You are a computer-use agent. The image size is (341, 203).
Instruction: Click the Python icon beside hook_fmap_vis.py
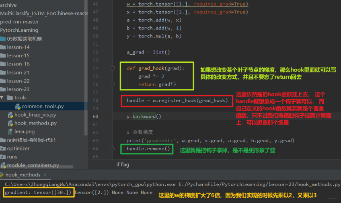(x=10, y=115)
